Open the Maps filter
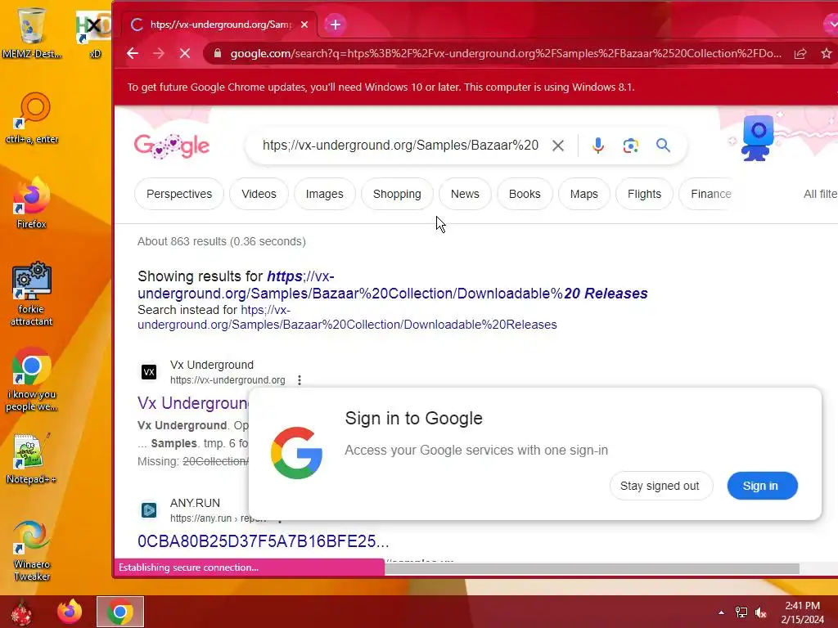Viewport: 838px width, 628px height. point(583,194)
